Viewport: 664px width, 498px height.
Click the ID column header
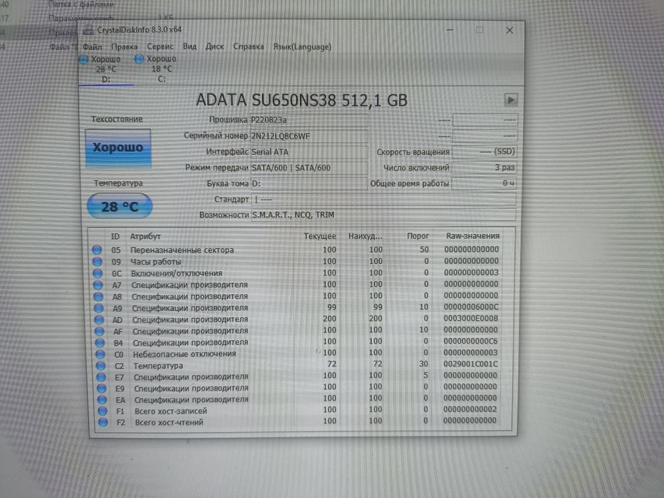pos(115,237)
